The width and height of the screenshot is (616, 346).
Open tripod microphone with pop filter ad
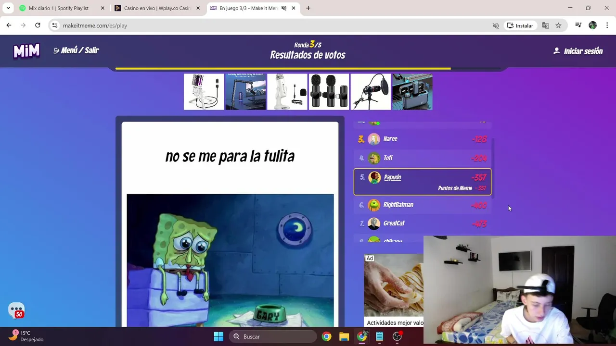pyautogui.click(x=371, y=91)
